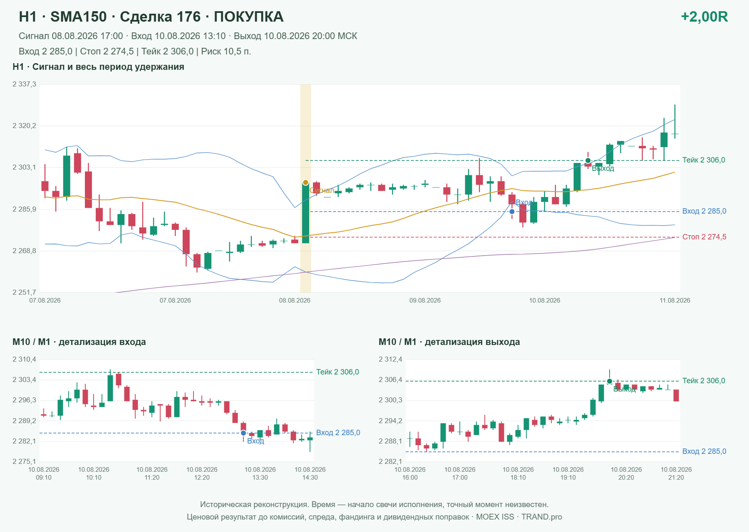Viewport: 749px width, 532px height.
Task: Click the orange Сигнал dot on the H1 chart
Action: pyautogui.click(x=305, y=182)
